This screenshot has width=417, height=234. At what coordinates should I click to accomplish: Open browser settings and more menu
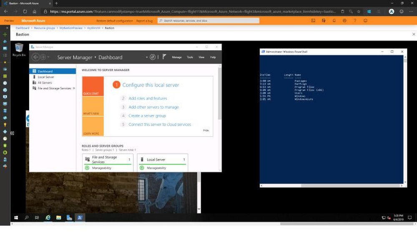click(x=411, y=11)
